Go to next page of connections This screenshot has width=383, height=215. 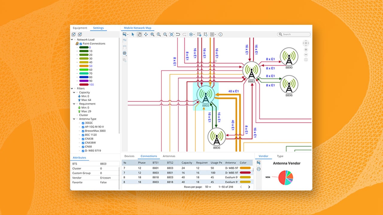pyautogui.click(x=249, y=187)
